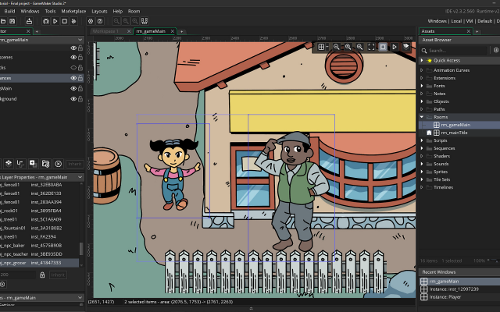Toggle grid icon in room editor toolbar
This screenshot has height=312, width=500.
321,47
